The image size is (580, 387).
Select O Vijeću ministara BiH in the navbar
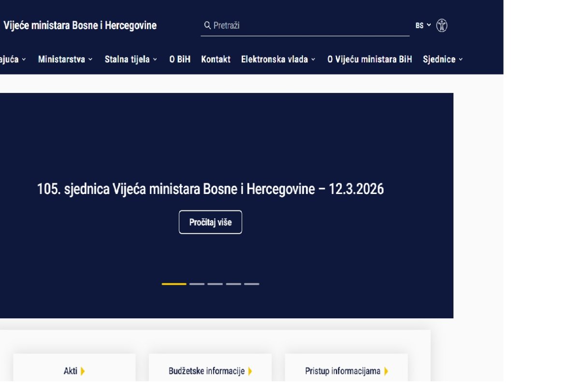(x=370, y=59)
